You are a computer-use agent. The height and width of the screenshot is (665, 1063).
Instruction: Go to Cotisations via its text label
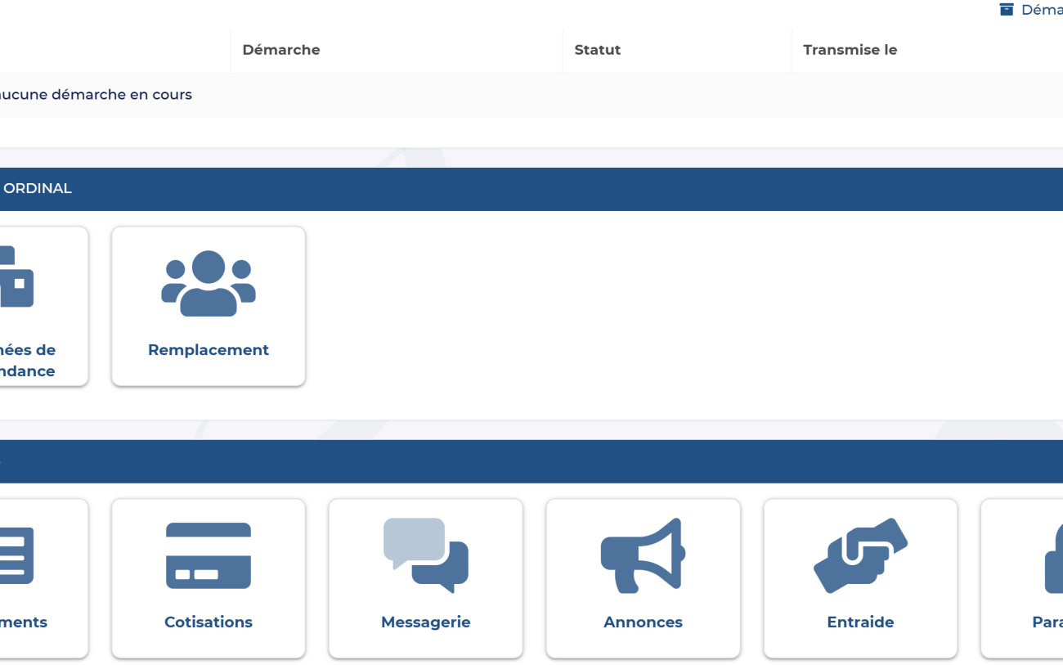coord(209,622)
